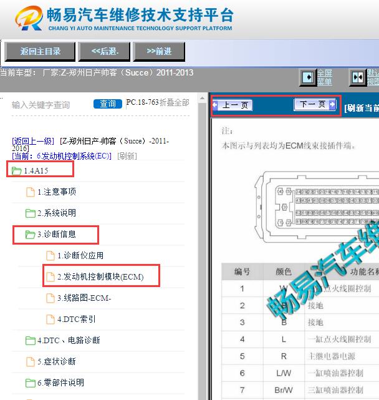Click the 刷新当前 link in the content header
This screenshot has height=400, width=379.
[362, 108]
